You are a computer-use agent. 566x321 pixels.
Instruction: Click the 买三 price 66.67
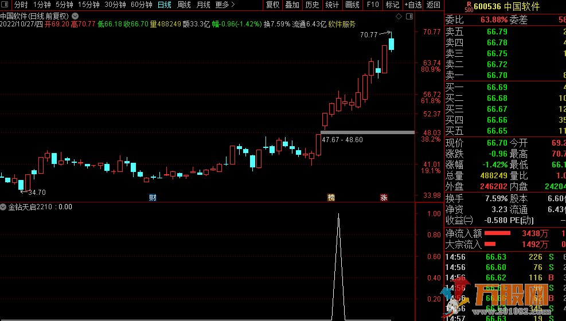[x=497, y=109]
